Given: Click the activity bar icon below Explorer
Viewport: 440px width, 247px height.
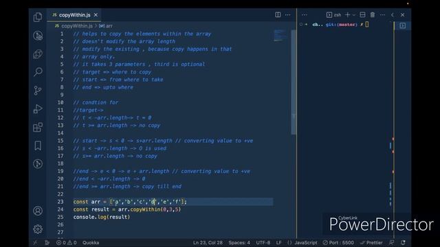Looking at the screenshot, I should click(38, 36).
